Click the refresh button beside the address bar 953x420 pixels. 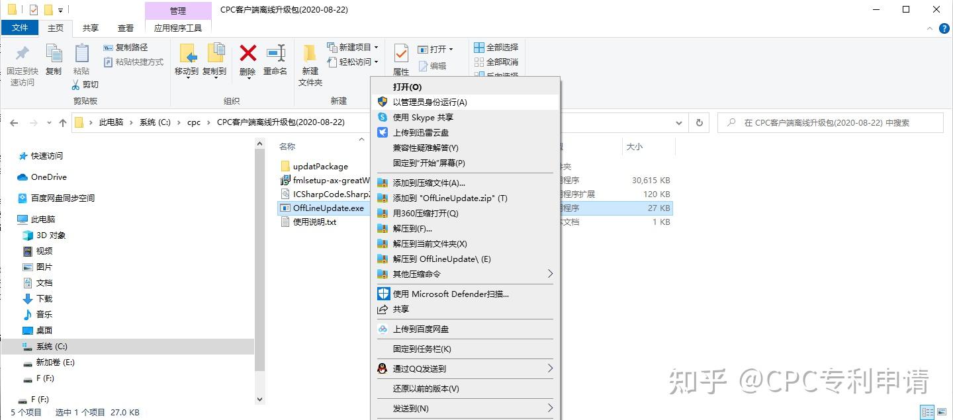point(700,122)
